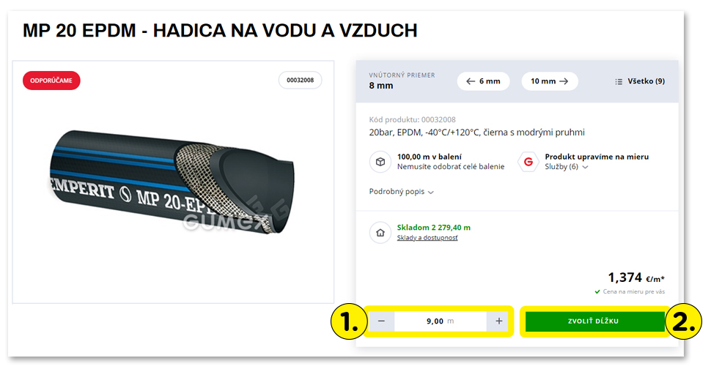Click the 00032008 product code badge

(x=301, y=80)
